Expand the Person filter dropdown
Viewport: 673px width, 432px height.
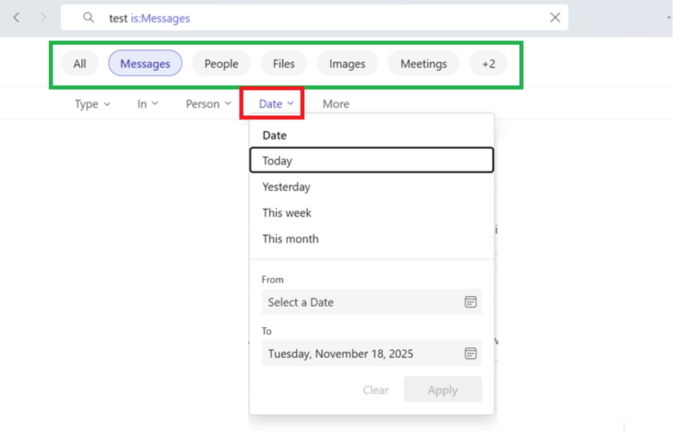click(x=209, y=104)
